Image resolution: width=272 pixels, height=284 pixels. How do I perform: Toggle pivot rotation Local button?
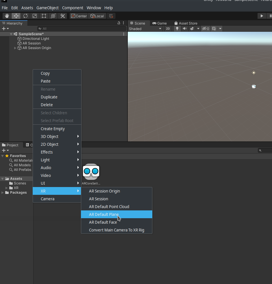[97, 16]
